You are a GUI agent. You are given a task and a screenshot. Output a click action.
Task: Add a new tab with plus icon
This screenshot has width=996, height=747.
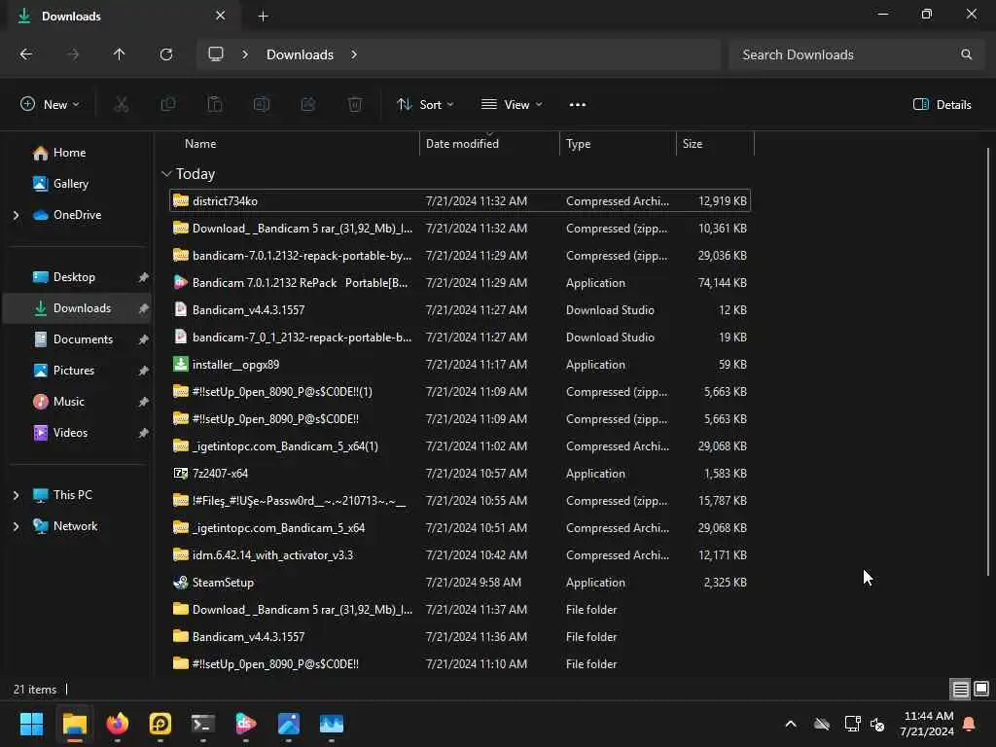tap(263, 17)
